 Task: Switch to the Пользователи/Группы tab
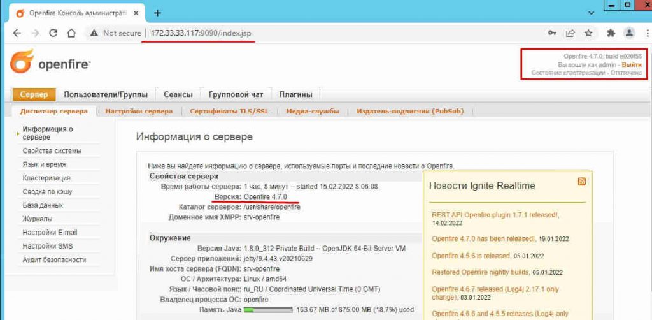105,94
